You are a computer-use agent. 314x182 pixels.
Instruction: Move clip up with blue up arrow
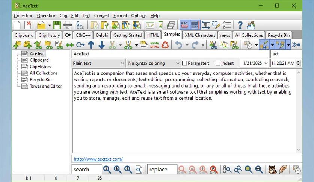tap(91, 45)
